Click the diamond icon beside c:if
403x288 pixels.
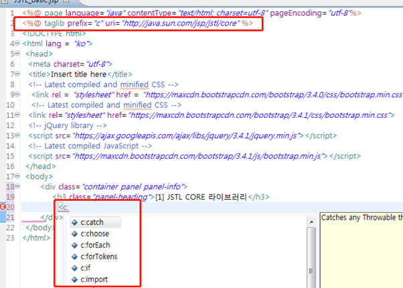[74, 268]
